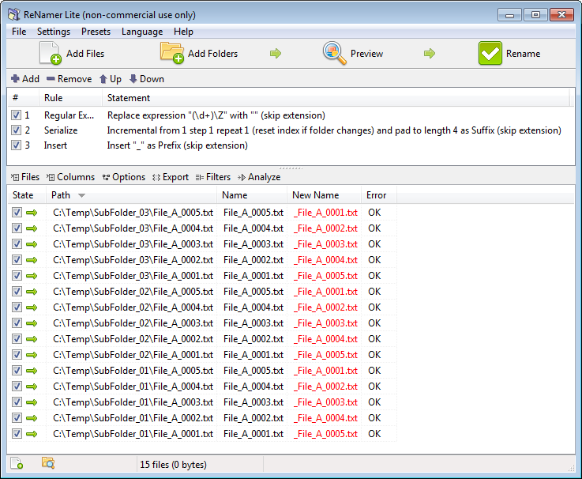Open the Columns dropdown menu

pyautogui.click(x=70, y=177)
